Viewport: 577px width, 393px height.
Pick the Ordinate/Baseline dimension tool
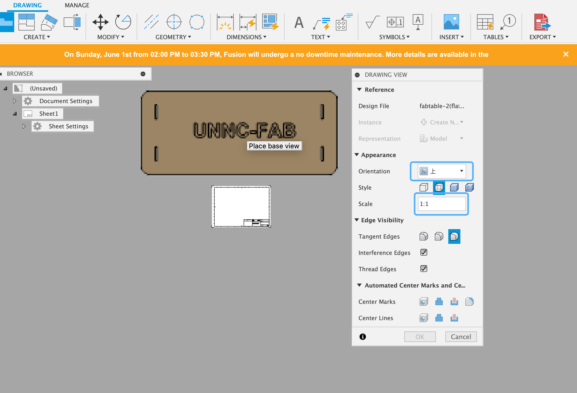(248, 22)
